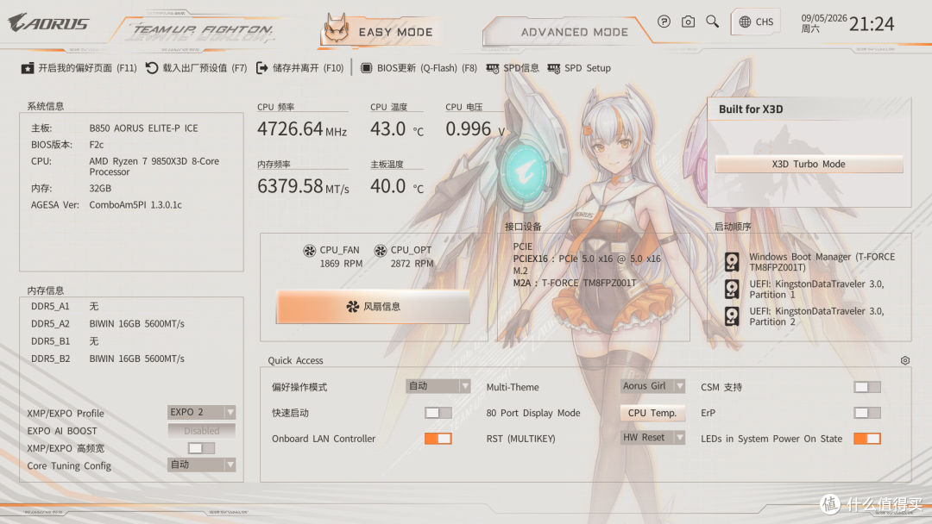This screenshot has height=524, width=932.
Task: Click the X3D Turbo Mode button
Action: pos(809,164)
